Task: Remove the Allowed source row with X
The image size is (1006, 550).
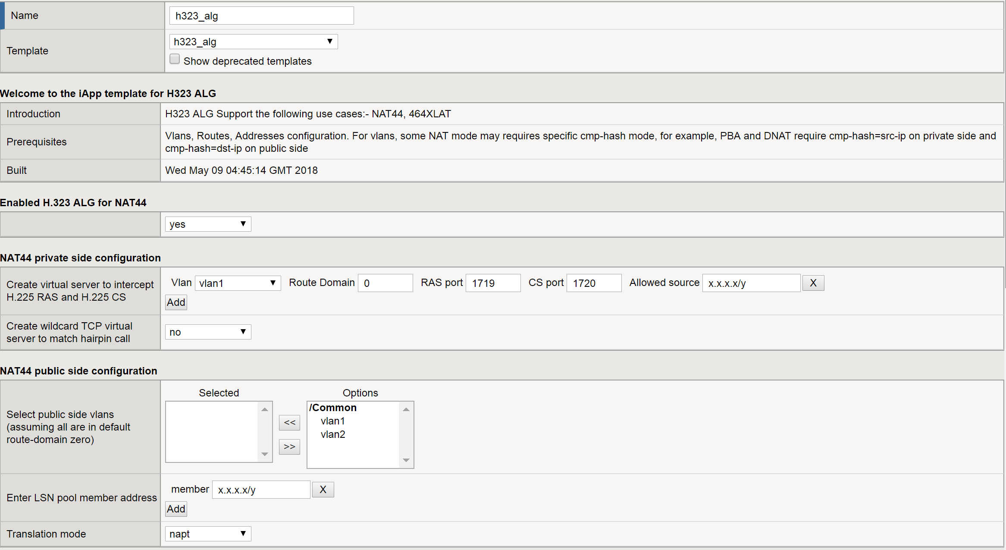Action: pyautogui.click(x=813, y=283)
